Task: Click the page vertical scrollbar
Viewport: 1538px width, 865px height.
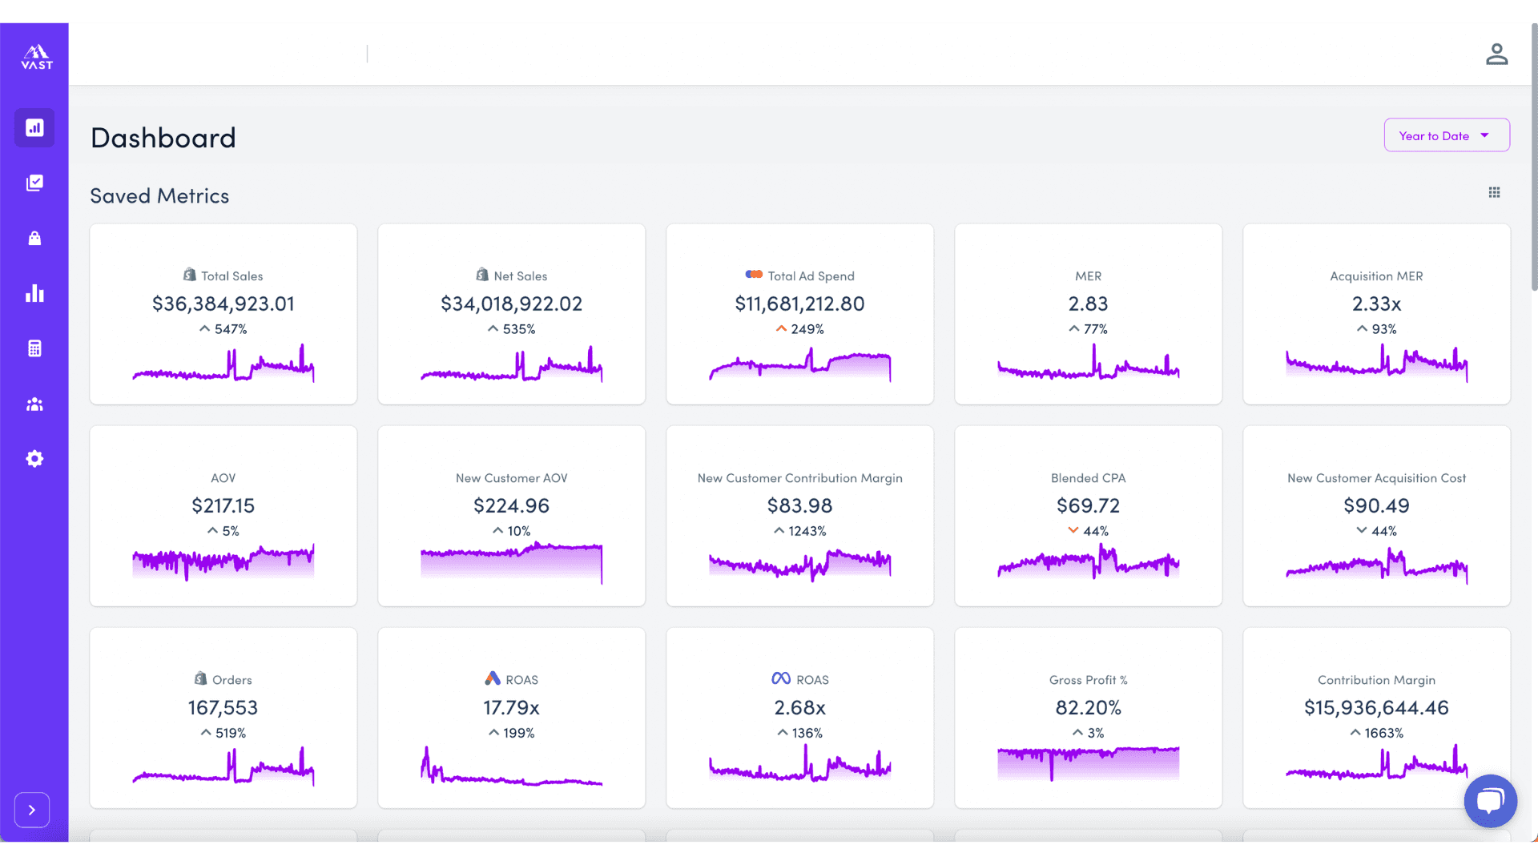Action: [x=1533, y=160]
